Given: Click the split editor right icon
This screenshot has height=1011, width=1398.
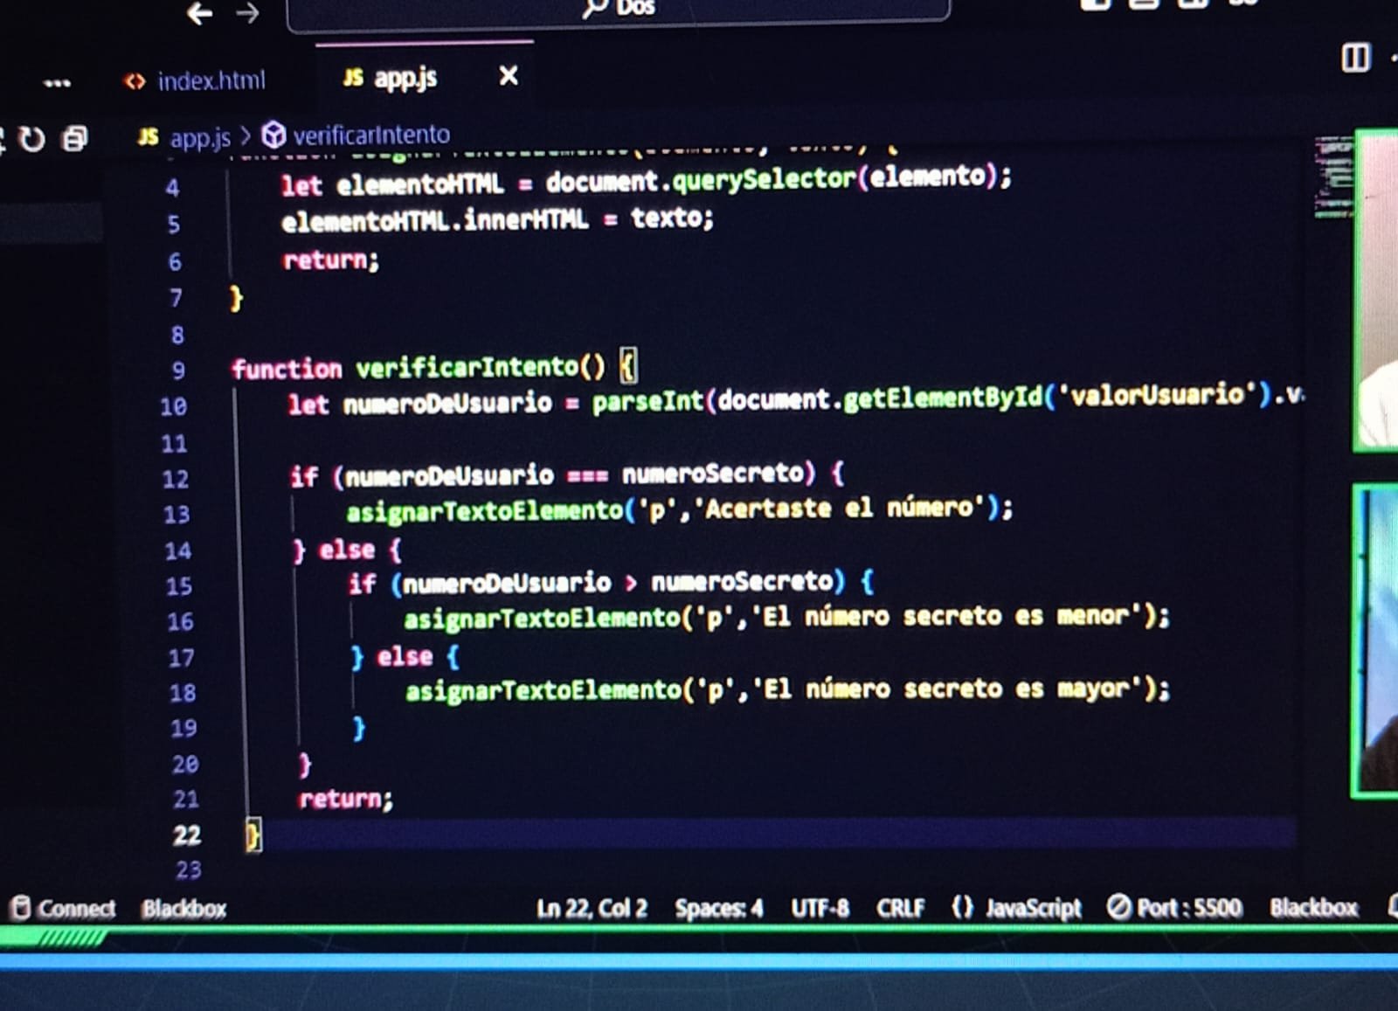Looking at the screenshot, I should pos(1355,59).
